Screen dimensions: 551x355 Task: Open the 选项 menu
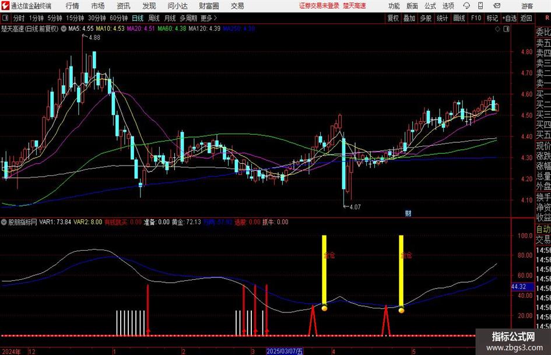pos(448,6)
